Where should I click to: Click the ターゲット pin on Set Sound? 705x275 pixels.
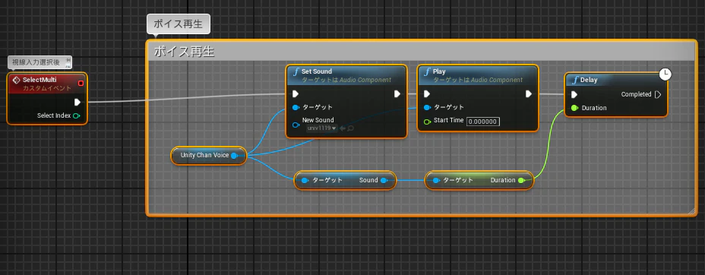(296, 107)
